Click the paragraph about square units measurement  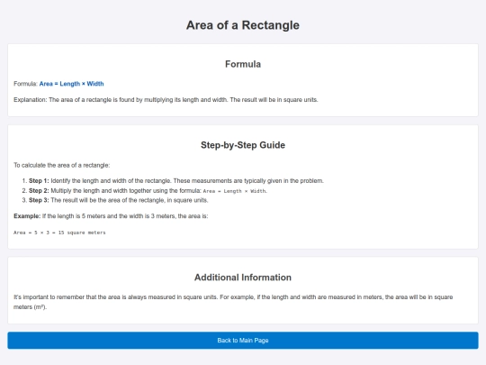[x=233, y=302]
